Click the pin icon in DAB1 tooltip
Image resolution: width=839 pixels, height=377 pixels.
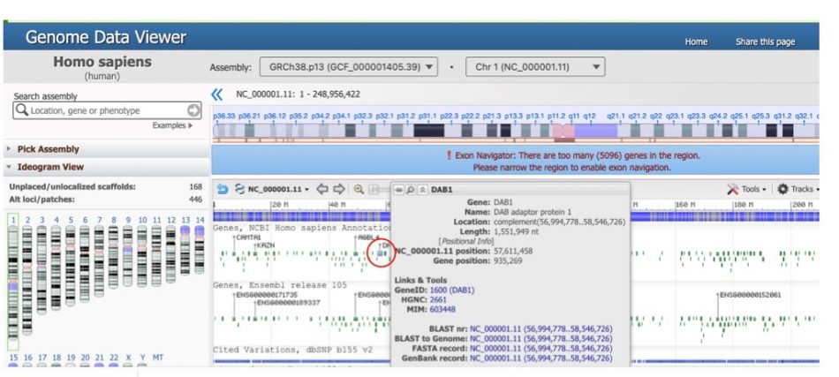400,189
